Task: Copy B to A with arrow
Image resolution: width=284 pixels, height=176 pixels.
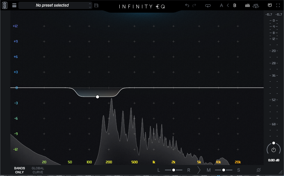Action: [228, 5]
